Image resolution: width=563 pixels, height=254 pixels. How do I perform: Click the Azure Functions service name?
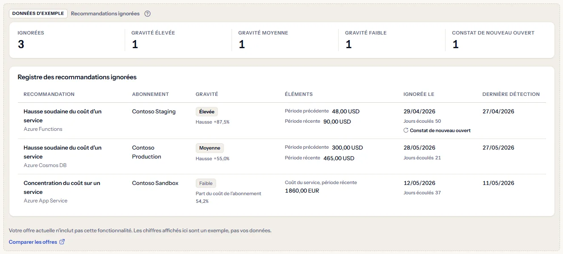pyautogui.click(x=43, y=129)
